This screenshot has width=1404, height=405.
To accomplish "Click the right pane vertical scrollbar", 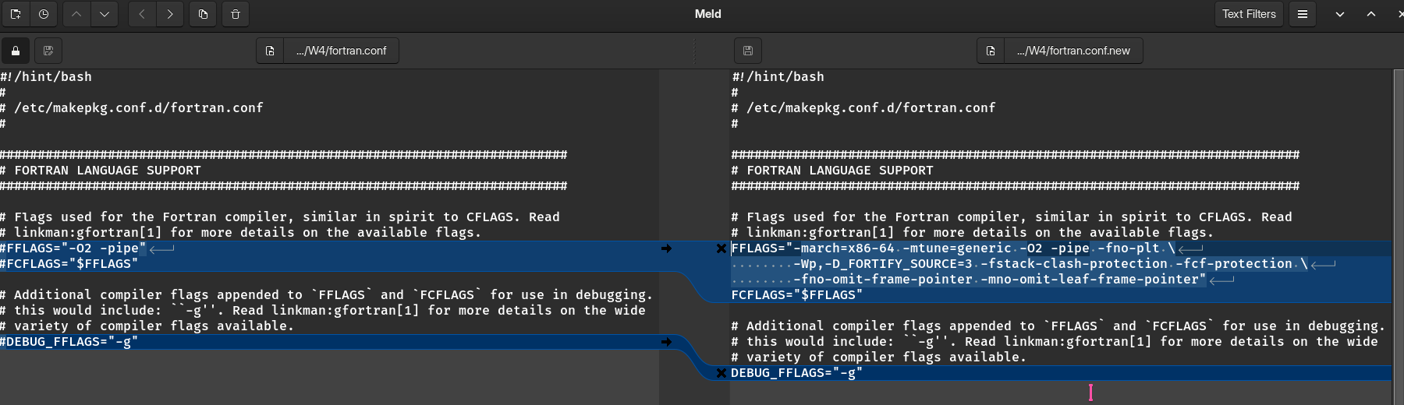I will [x=1397, y=234].
